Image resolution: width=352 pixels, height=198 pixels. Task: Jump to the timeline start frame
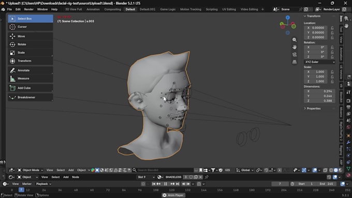(x=154, y=184)
